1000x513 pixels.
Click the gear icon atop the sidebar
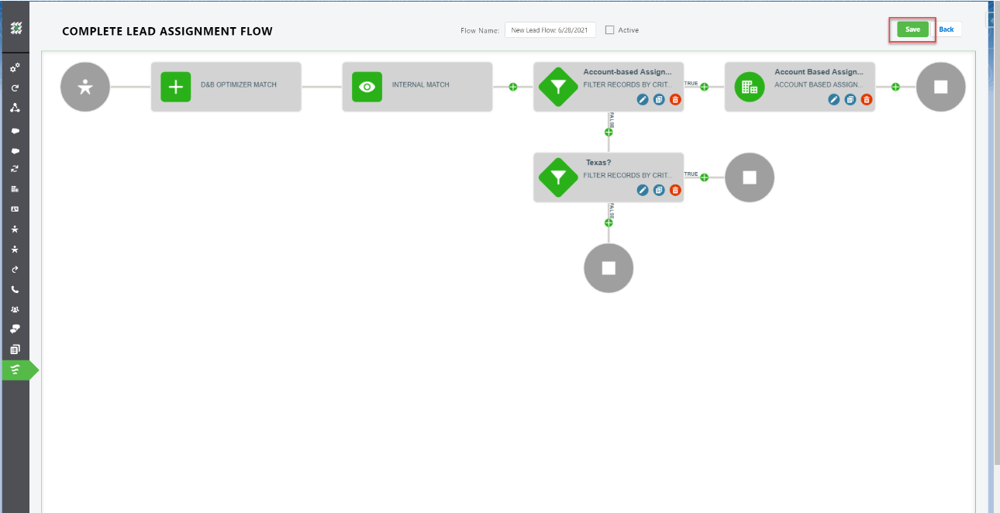tap(16, 68)
